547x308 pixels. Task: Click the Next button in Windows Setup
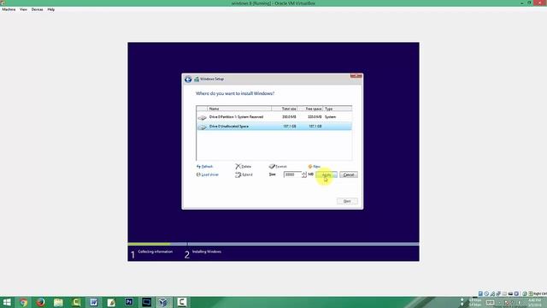[x=347, y=201]
